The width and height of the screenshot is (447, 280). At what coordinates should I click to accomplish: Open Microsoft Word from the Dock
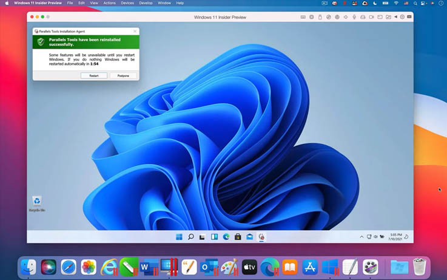pyautogui.click(x=149, y=267)
